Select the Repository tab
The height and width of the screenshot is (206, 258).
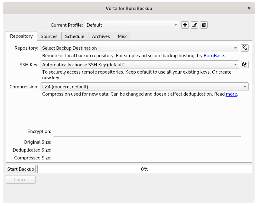(x=21, y=36)
